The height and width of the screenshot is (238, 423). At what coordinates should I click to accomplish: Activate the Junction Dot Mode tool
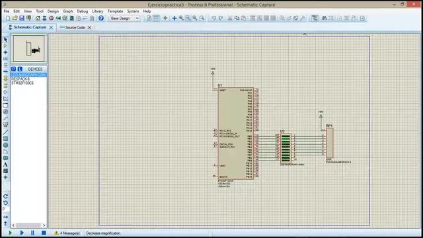pyautogui.click(x=5, y=52)
